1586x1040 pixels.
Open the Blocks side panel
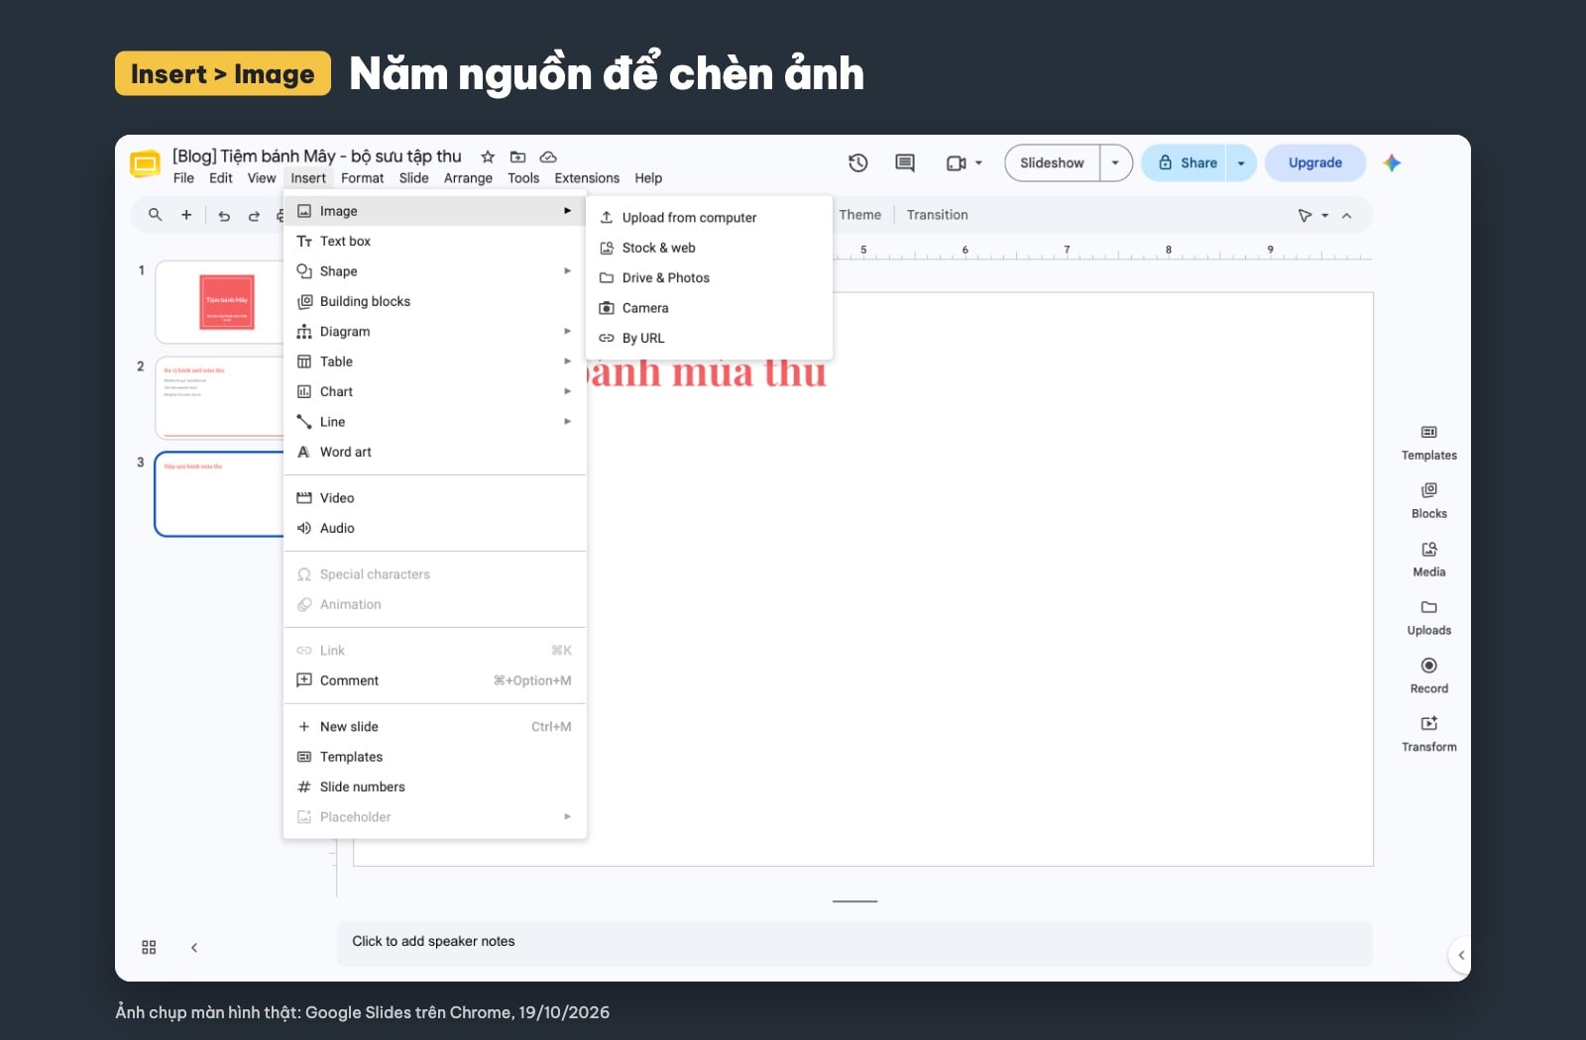1429,501
